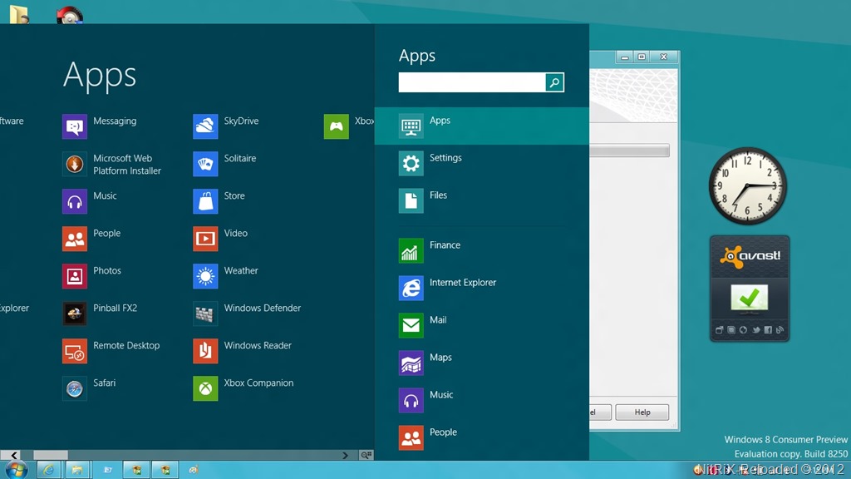Launch the Safari browser
The image size is (851, 479).
75,388
